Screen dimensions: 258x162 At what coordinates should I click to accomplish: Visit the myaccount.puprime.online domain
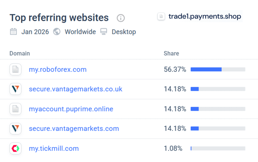pyautogui.click(x=71, y=109)
